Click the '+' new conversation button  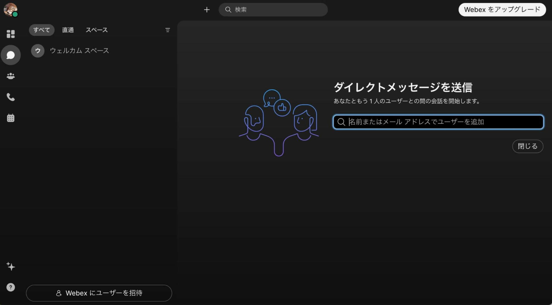[207, 9]
